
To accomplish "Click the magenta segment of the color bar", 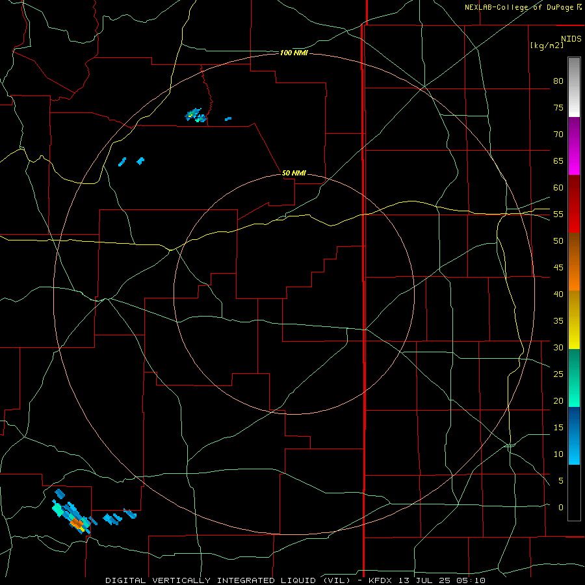I will (x=574, y=146).
